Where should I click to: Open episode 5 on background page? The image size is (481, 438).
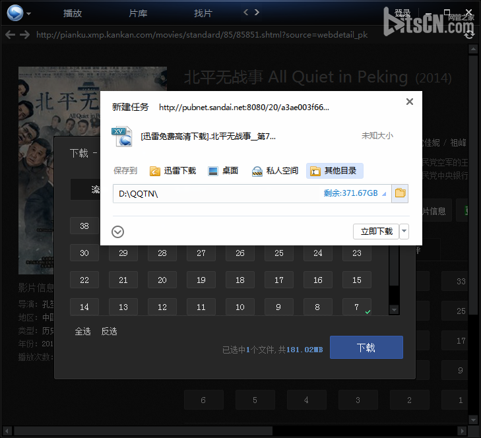[255, 400]
